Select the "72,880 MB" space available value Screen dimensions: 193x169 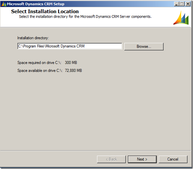pyautogui.click(x=73, y=70)
